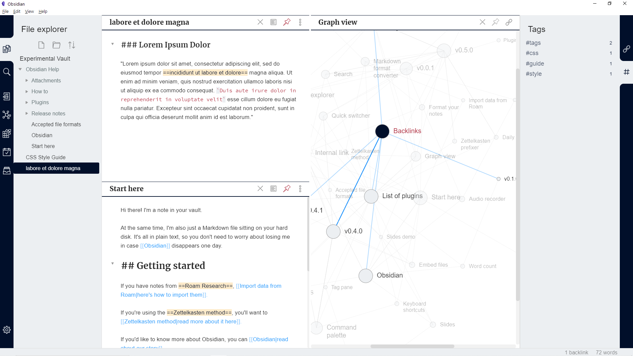The height and width of the screenshot is (356, 633).
Task: Expand the Plugins folder
Action: click(27, 102)
